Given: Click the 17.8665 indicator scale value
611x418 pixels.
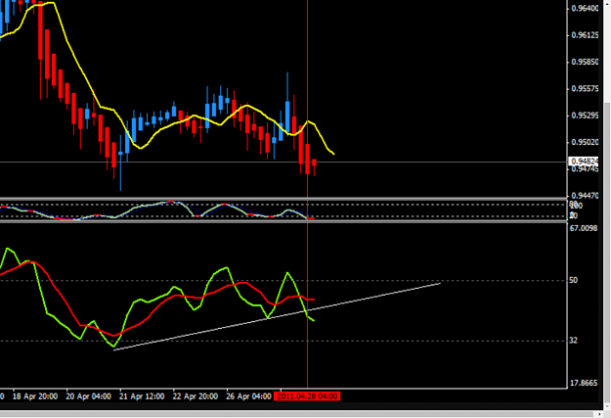Looking at the screenshot, I should click(x=584, y=383).
